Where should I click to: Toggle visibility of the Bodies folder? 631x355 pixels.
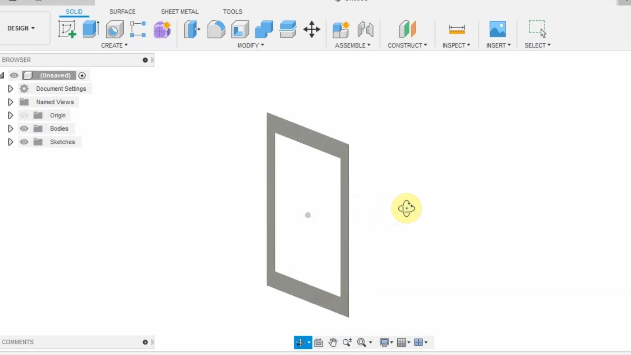(x=24, y=129)
